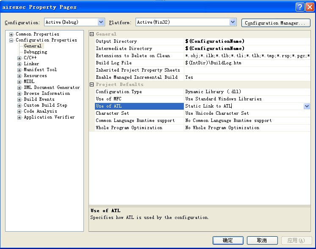Select the Linker tree label
This screenshot has height=249, width=316.
31,64
